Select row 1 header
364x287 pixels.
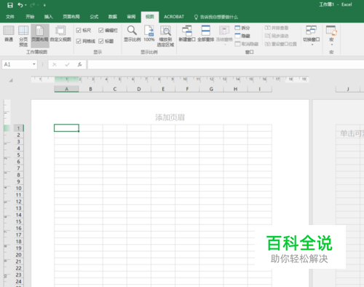coord(18,128)
